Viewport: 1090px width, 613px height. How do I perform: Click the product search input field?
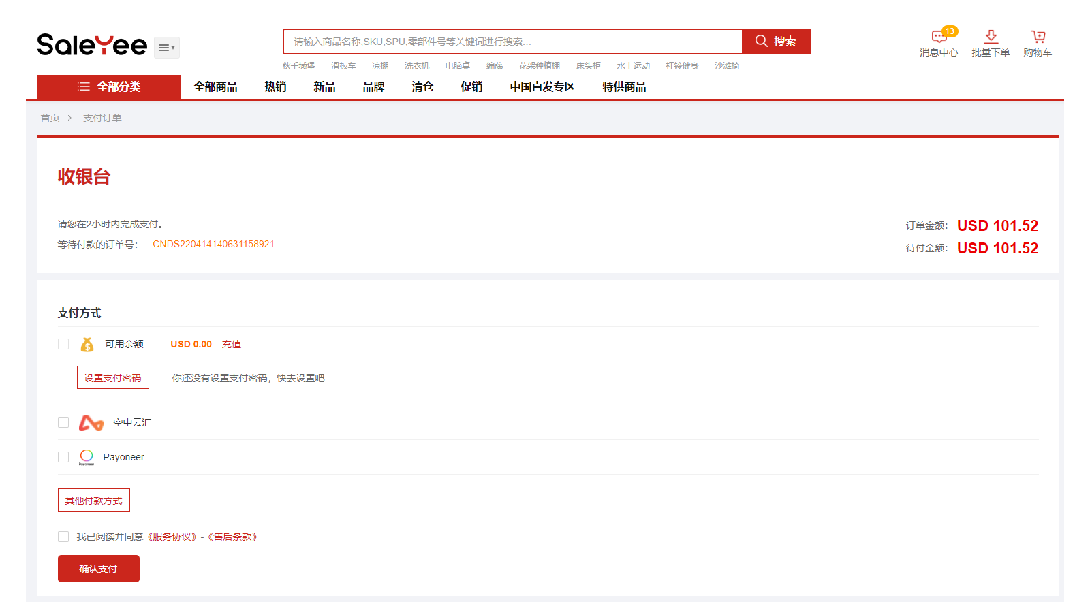click(x=512, y=42)
